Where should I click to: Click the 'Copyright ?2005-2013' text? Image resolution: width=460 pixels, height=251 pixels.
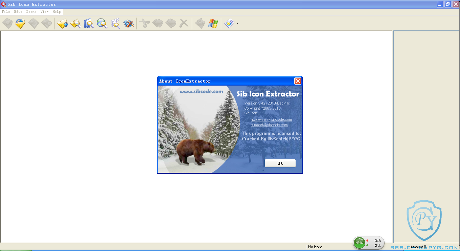point(262,108)
